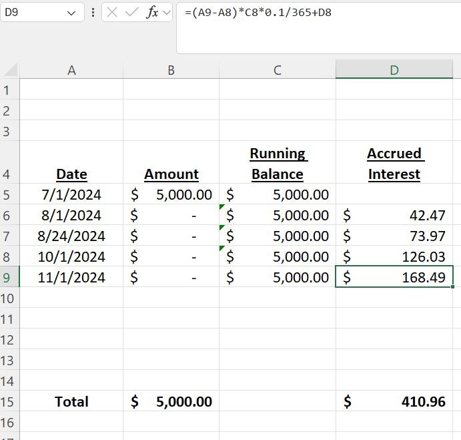This screenshot has width=461, height=440.
Task: Select the 168.49 accrued interest cell
Action: click(x=394, y=277)
